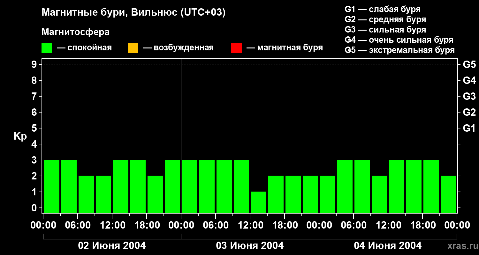Click the '18:00' tick label under 02 June

[147, 225]
